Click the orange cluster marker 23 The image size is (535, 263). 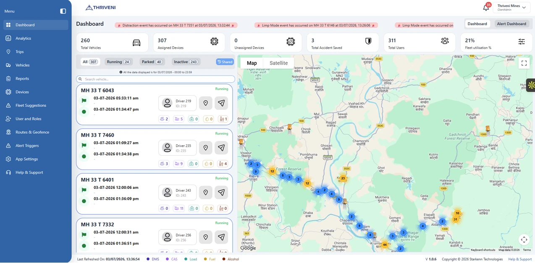tap(343, 178)
